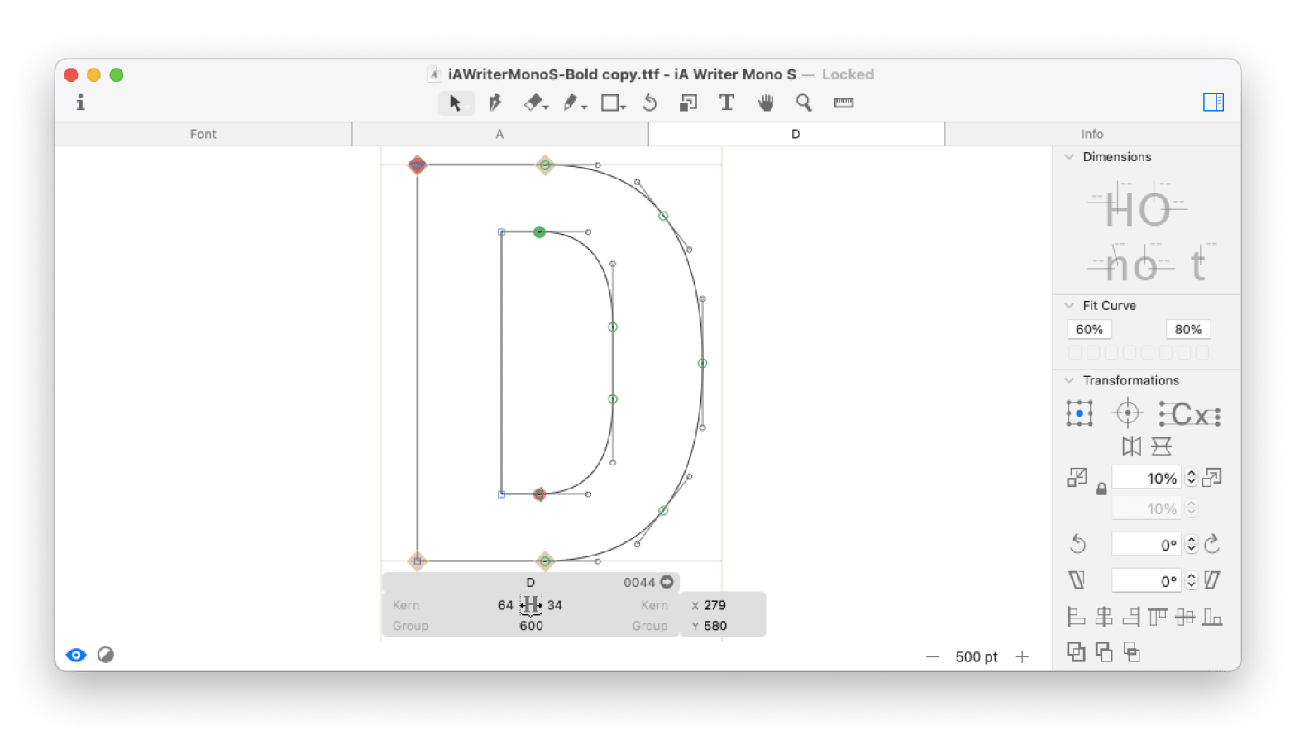
Task: Switch to the Font tab
Action: pyautogui.click(x=203, y=134)
